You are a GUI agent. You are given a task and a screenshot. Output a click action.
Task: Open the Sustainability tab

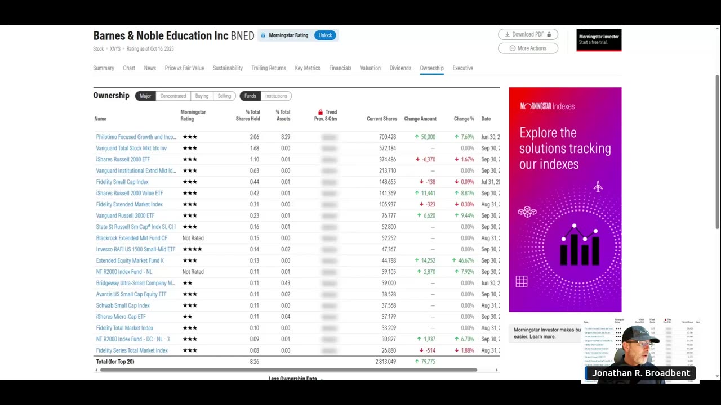click(228, 68)
